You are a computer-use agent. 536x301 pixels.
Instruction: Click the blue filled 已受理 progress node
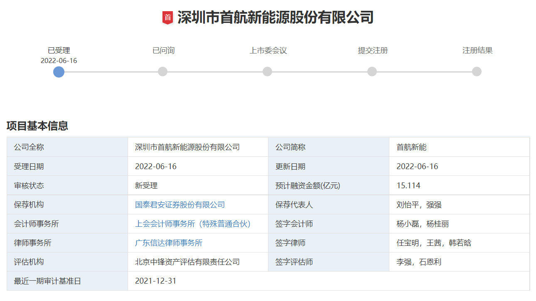click(59, 72)
